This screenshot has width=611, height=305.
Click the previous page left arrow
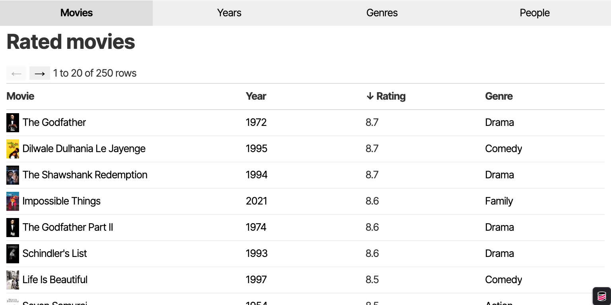(16, 73)
